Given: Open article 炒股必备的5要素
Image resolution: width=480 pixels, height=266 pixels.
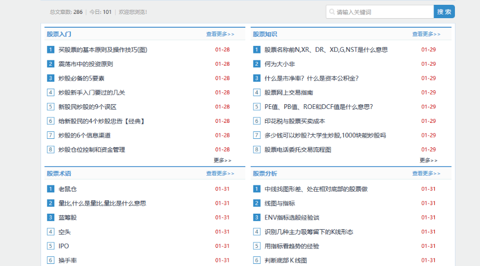Looking at the screenshot, I should point(82,78).
